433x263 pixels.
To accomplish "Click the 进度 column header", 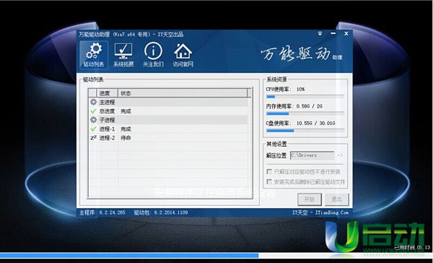I will (x=107, y=93).
